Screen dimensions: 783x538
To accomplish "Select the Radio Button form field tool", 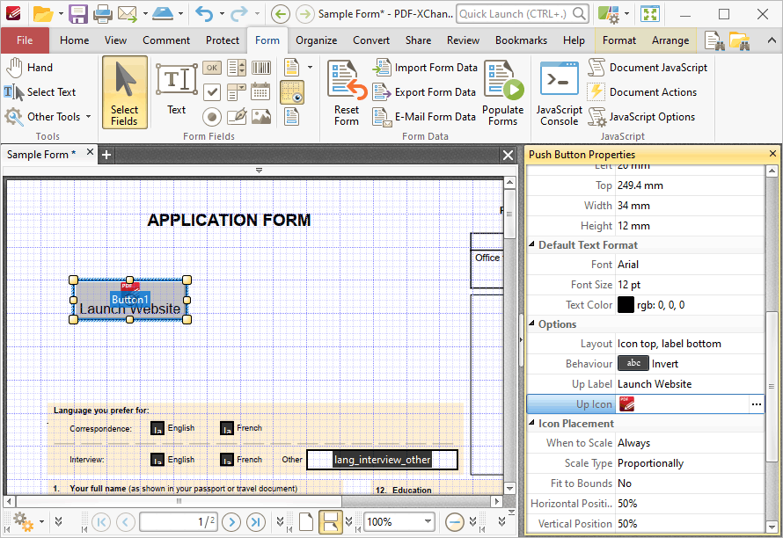I will tap(212, 116).
